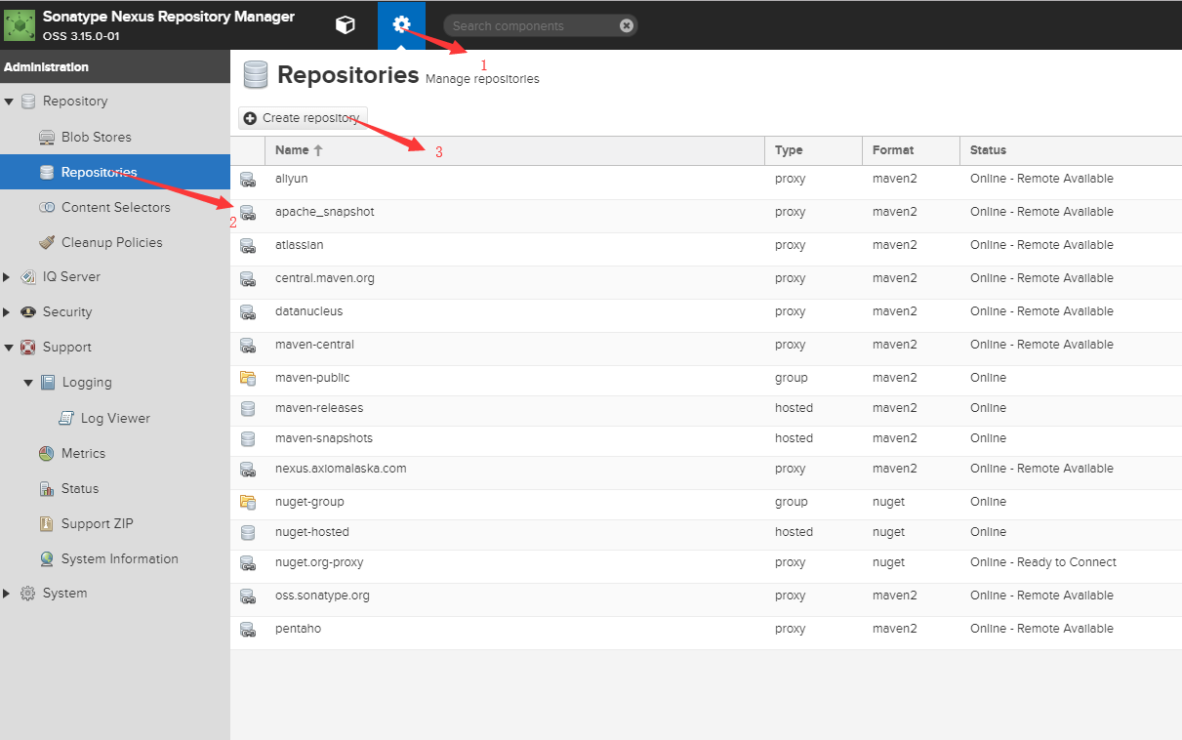Collapse the Repository tree node
Image resolution: width=1182 pixels, height=740 pixels.
pyautogui.click(x=9, y=102)
